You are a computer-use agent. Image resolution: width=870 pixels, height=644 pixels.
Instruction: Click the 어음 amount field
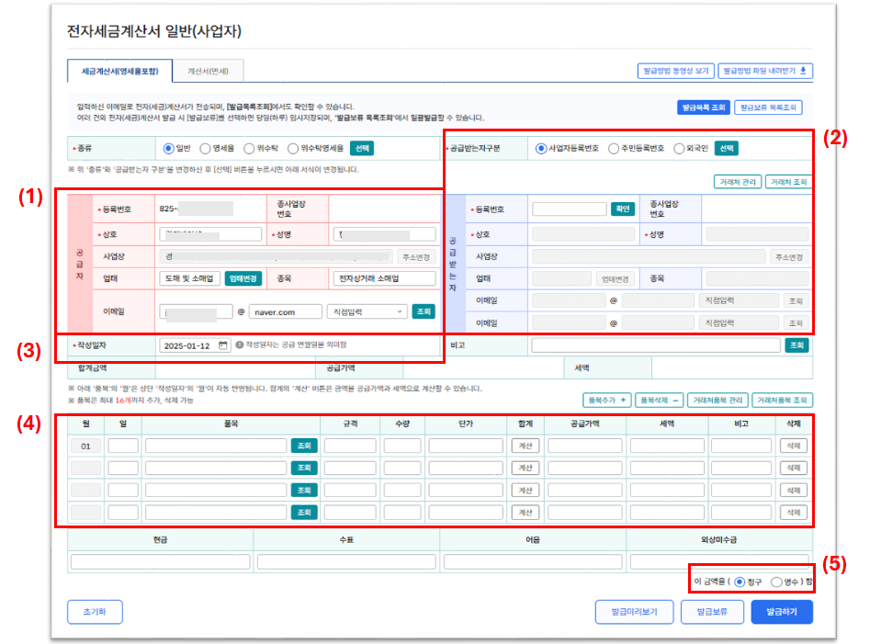tap(533, 562)
